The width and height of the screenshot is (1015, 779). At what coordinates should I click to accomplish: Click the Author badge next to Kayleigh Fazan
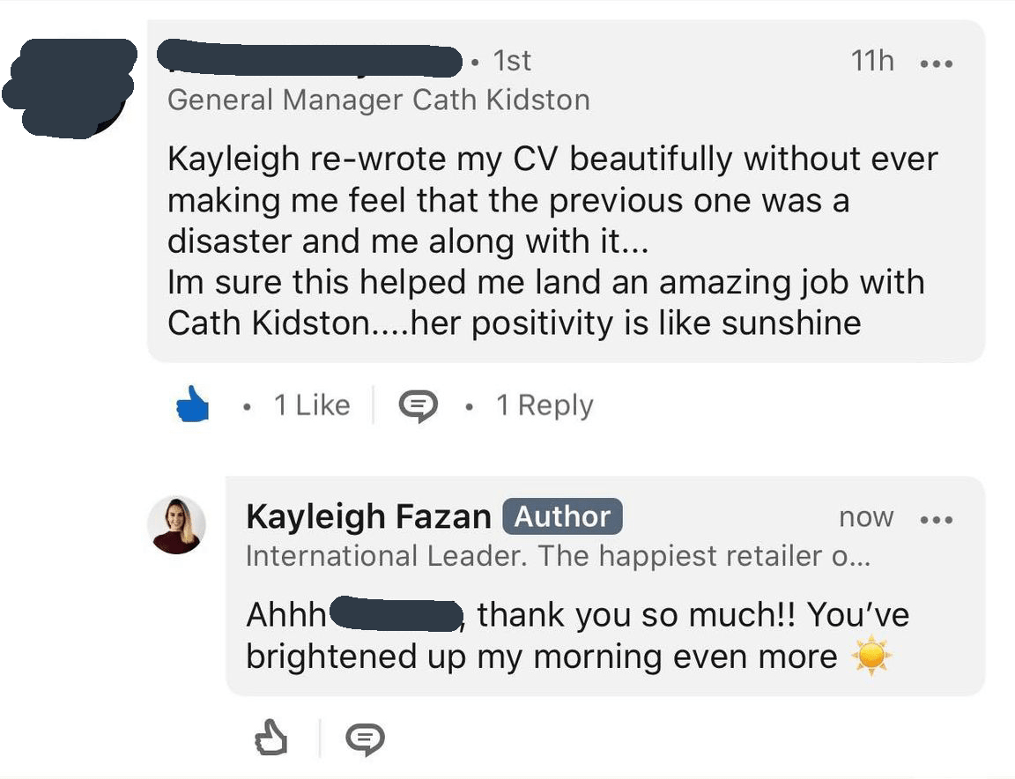(562, 516)
